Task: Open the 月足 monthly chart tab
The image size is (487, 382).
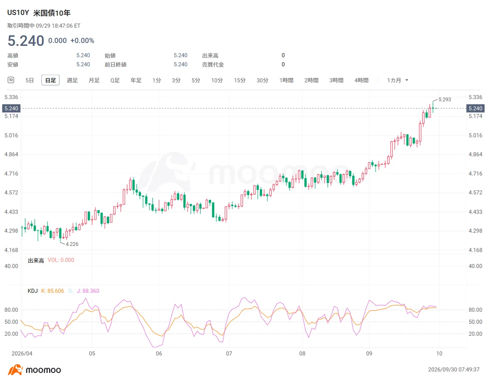Action: (94, 80)
